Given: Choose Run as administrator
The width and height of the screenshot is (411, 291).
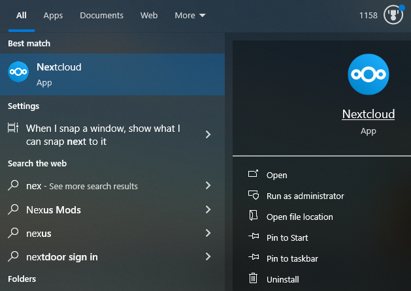Looking at the screenshot, I should pos(305,196).
